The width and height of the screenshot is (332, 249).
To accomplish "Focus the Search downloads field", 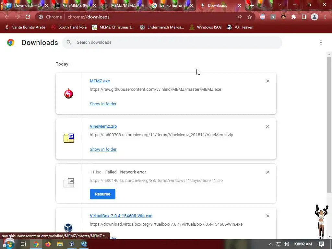I will (x=172, y=42).
